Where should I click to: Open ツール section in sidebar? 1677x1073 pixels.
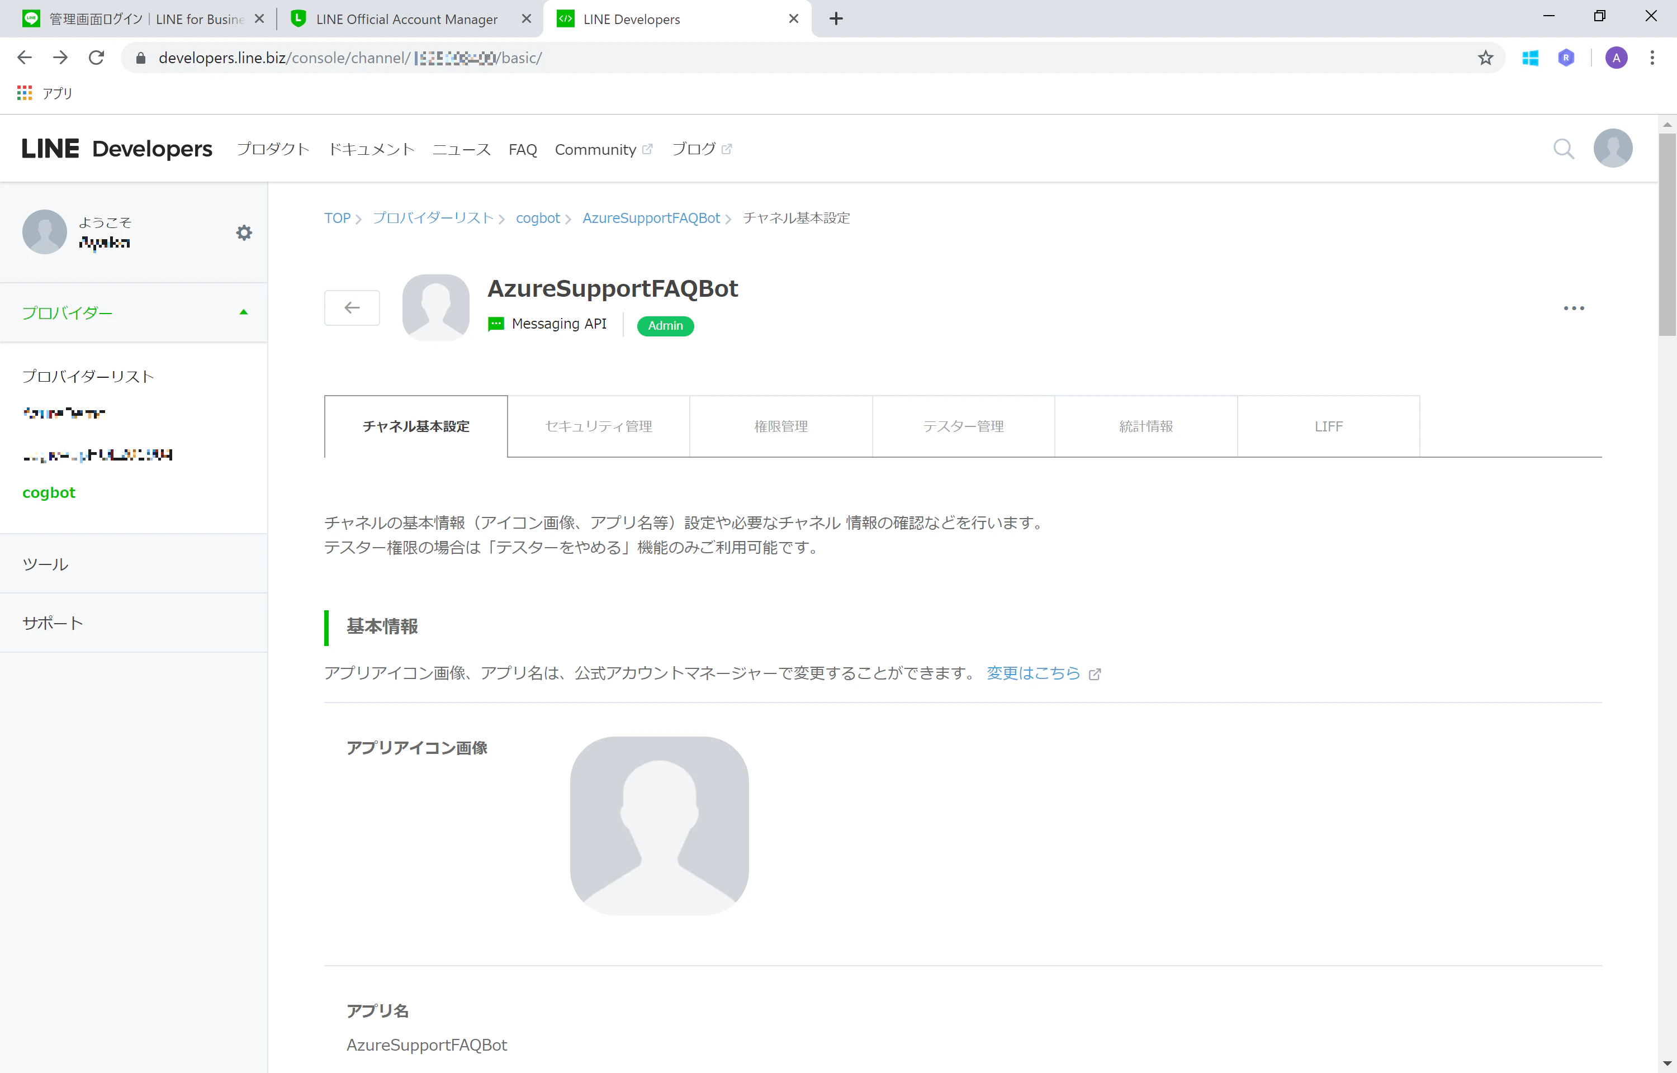(134, 564)
